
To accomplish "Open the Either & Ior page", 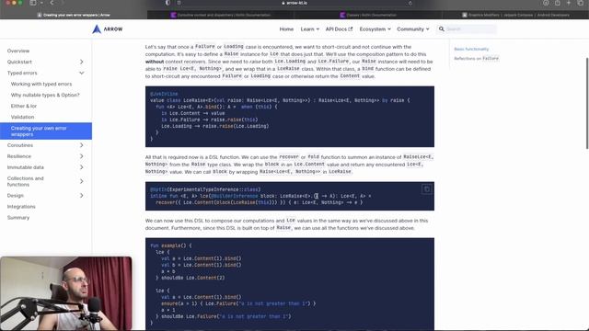I will [x=24, y=106].
